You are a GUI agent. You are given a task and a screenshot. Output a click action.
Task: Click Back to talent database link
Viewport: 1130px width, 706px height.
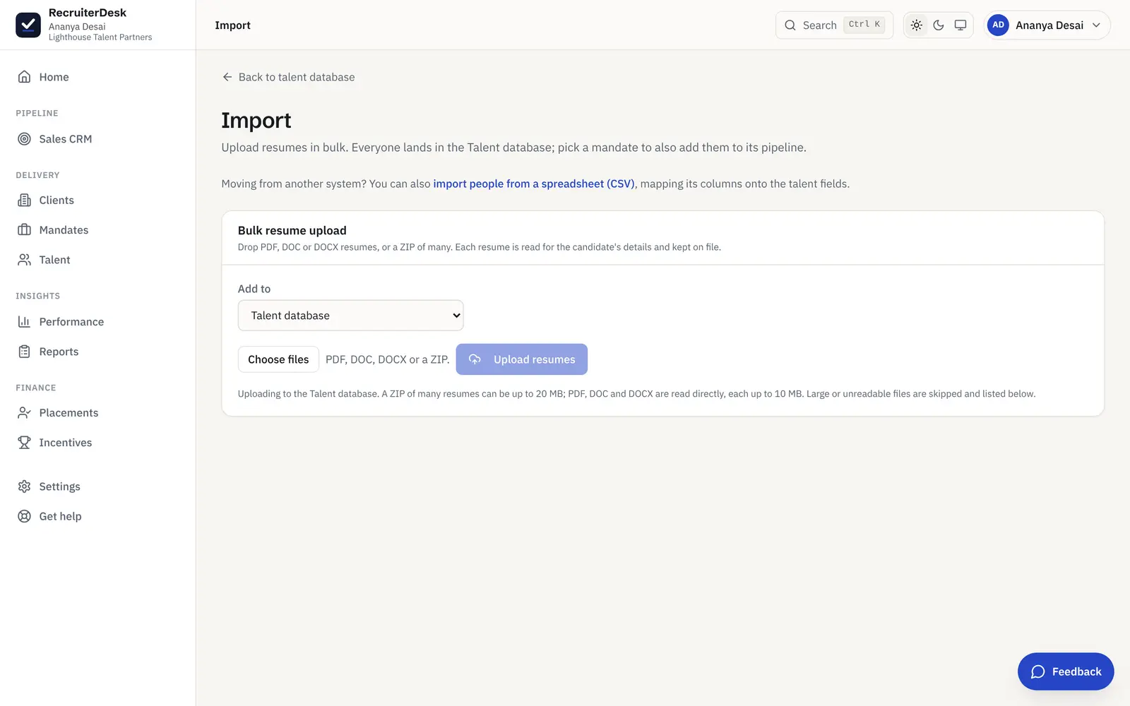[x=288, y=77]
